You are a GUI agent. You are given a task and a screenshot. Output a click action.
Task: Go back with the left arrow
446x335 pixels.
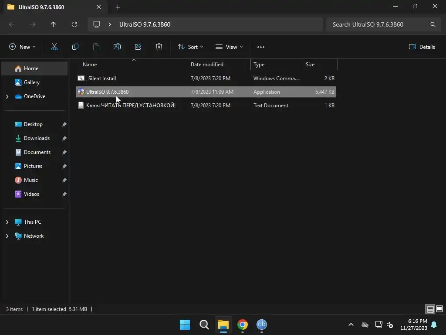pyautogui.click(x=12, y=24)
